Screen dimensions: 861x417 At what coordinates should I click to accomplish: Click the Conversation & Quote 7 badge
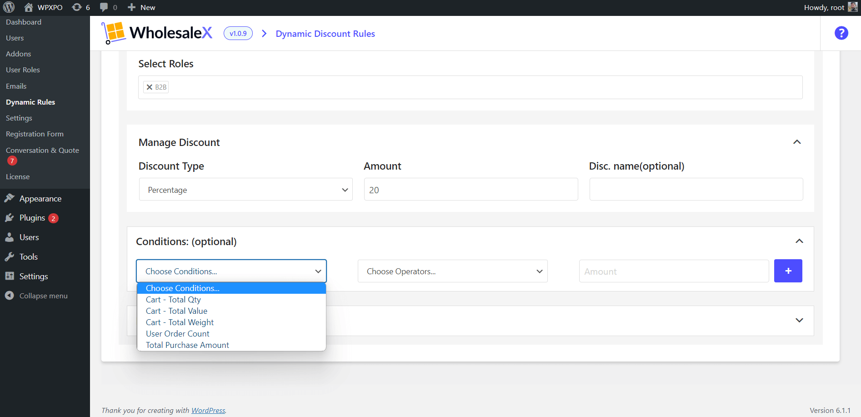click(x=12, y=161)
